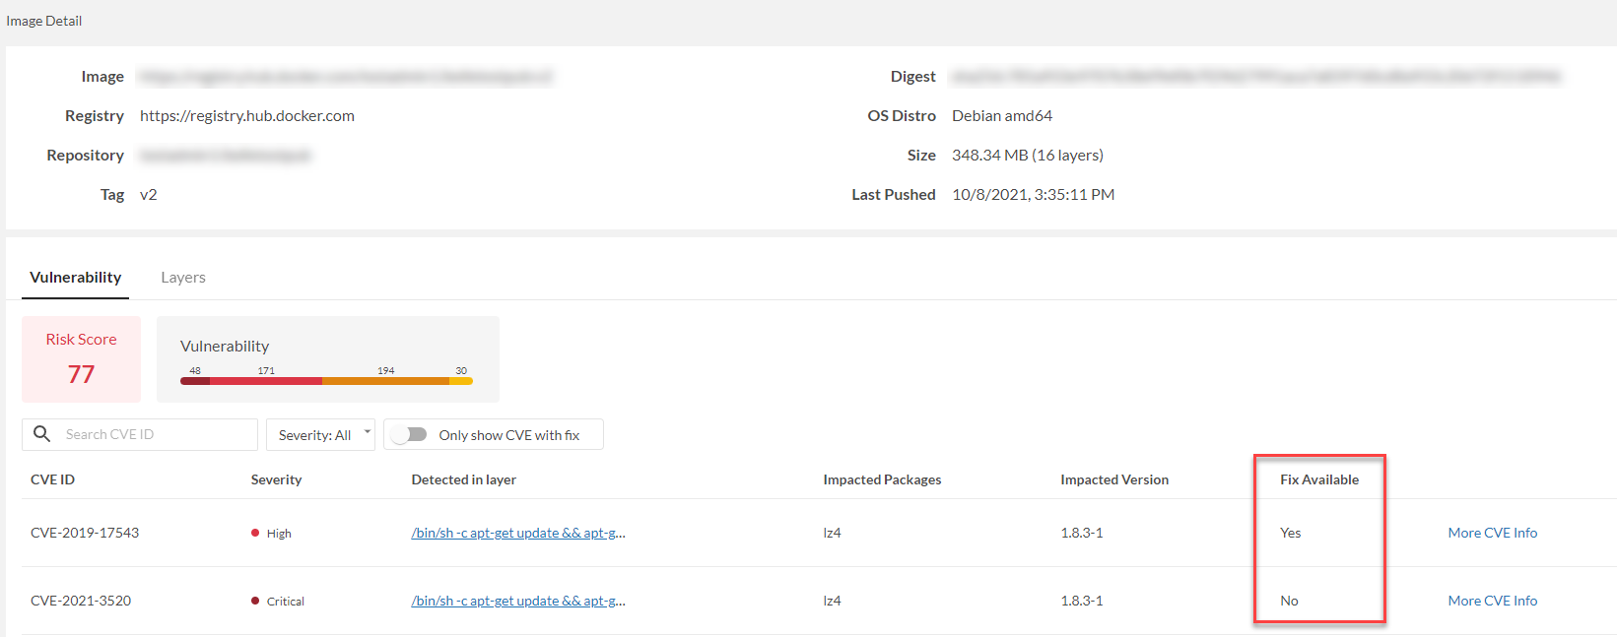Click the search magnifier icon
The height and width of the screenshot is (637, 1617).
(x=41, y=434)
